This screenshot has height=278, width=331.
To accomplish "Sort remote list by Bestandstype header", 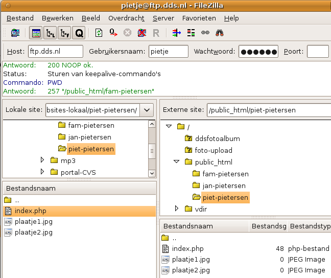I will click(x=309, y=226).
